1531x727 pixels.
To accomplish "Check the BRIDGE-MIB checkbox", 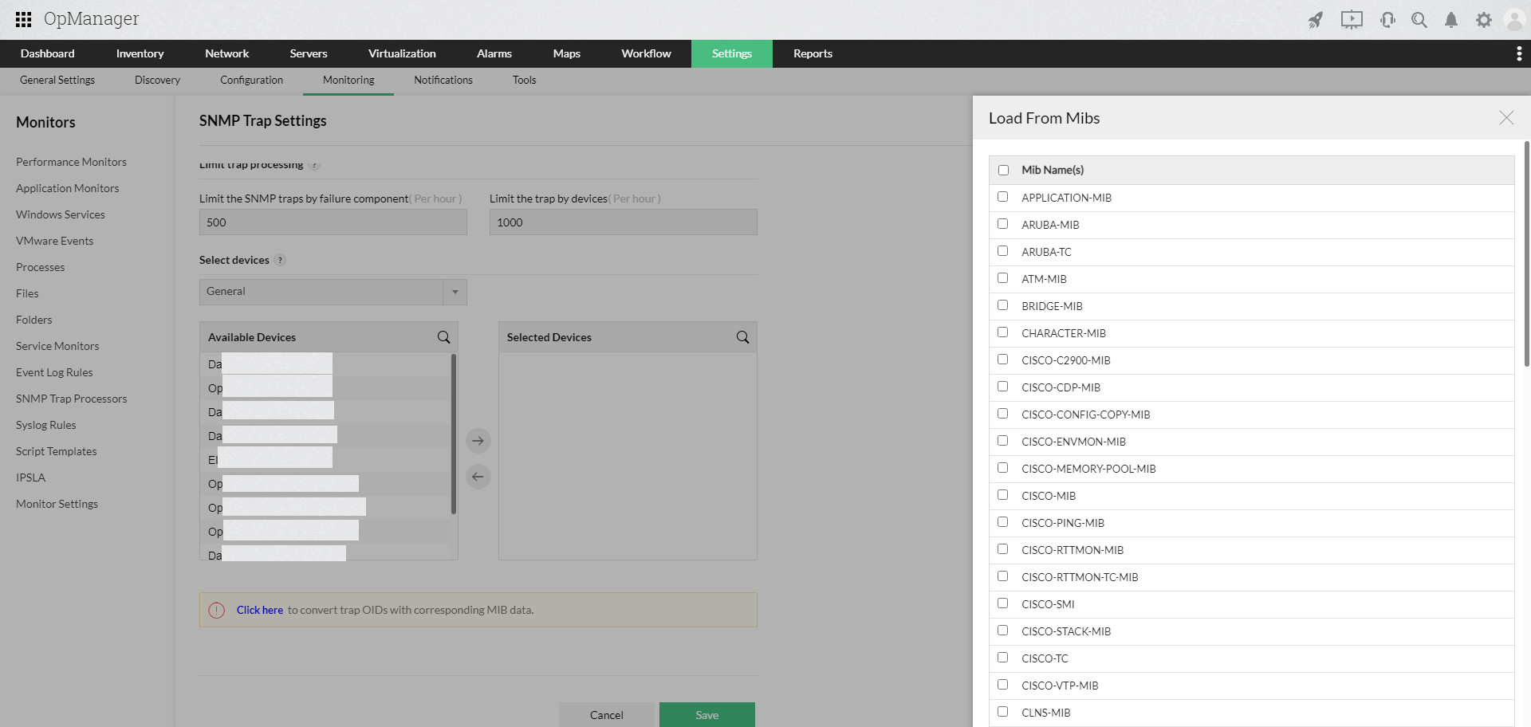I will click(1003, 305).
